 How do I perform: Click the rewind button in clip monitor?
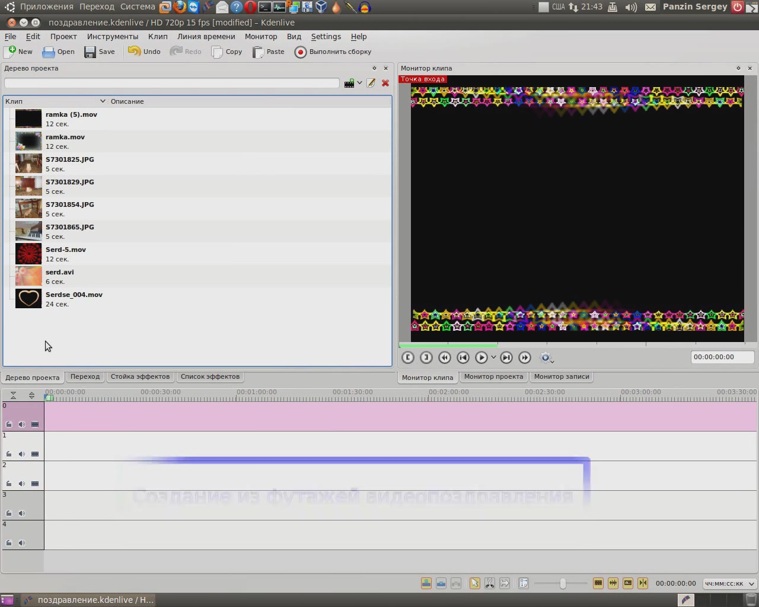[x=445, y=357]
